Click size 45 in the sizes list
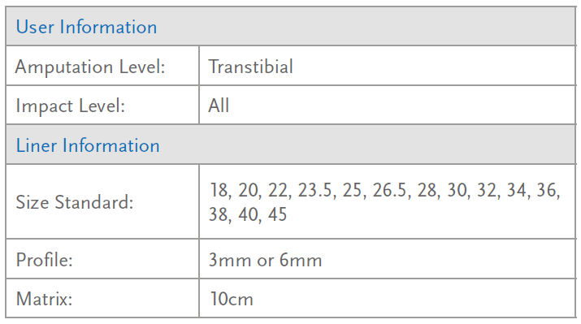 click(x=277, y=214)
